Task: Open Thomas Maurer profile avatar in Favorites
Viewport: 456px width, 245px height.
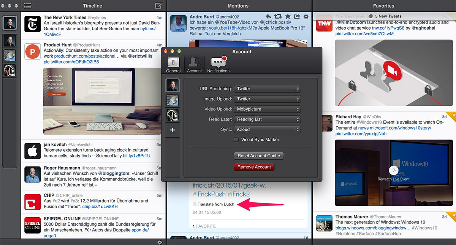Action: 324,223
